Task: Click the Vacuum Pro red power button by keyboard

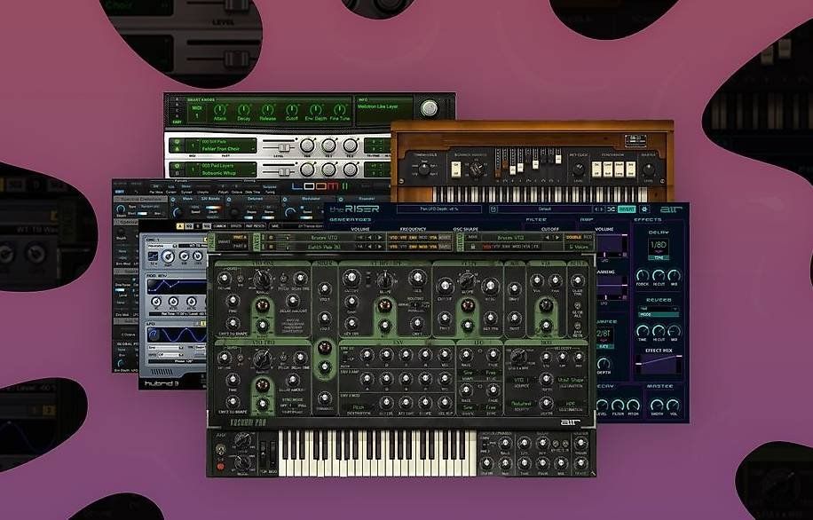Action: pos(220,466)
